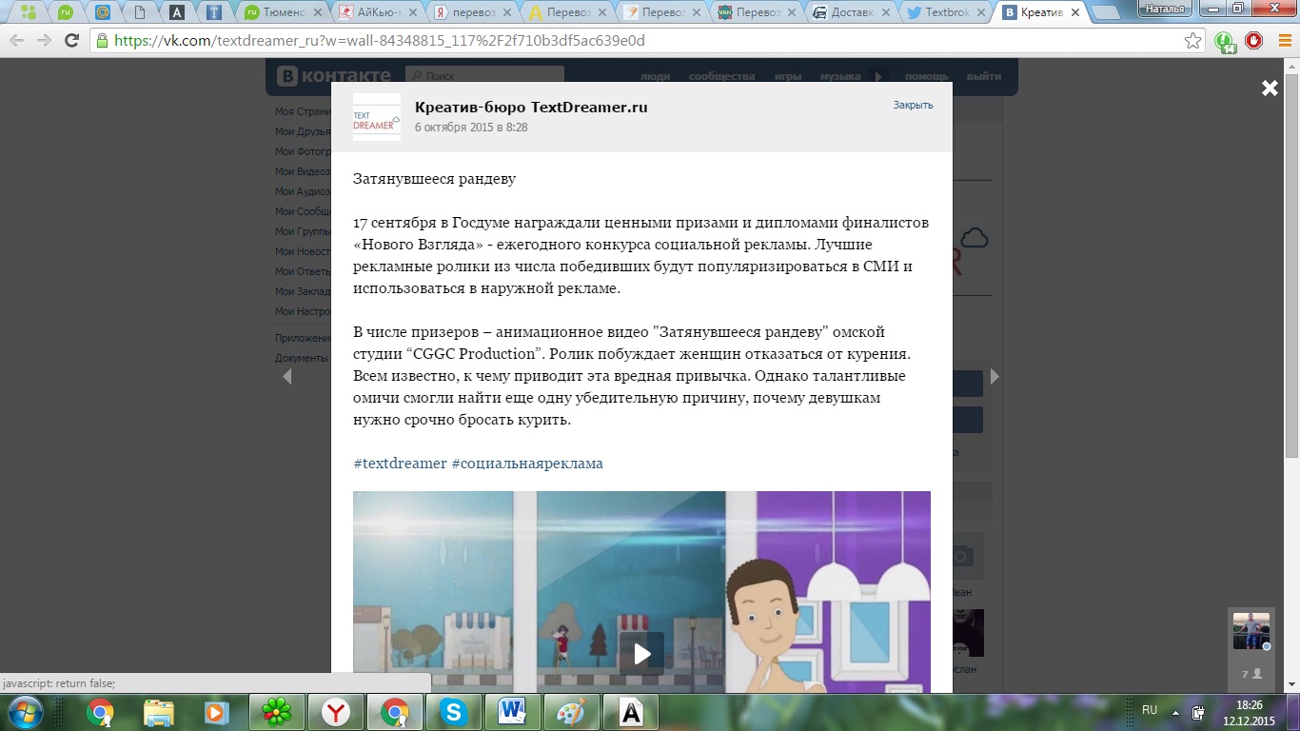Go forward with the browser forward arrow

[x=44, y=41]
